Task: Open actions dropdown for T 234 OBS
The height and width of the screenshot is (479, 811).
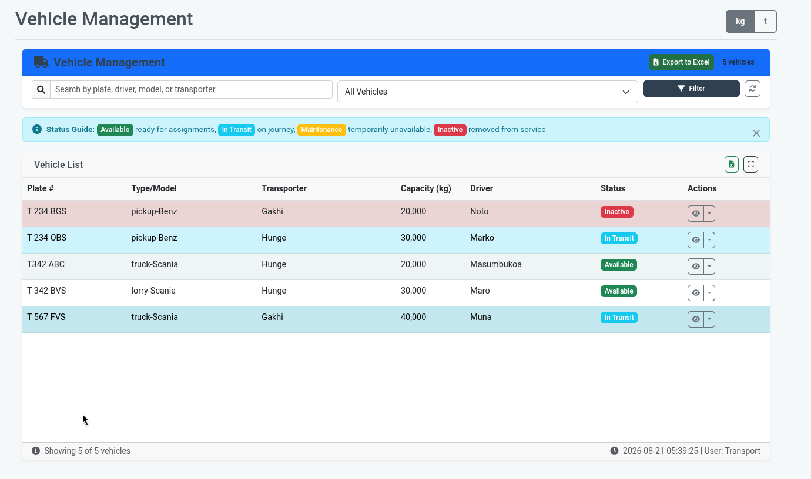Action: (709, 240)
